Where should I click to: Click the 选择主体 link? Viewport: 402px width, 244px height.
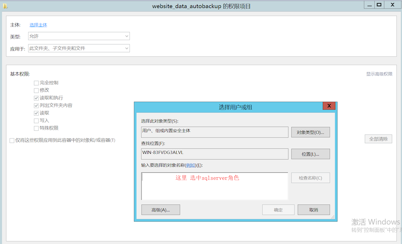(38, 25)
